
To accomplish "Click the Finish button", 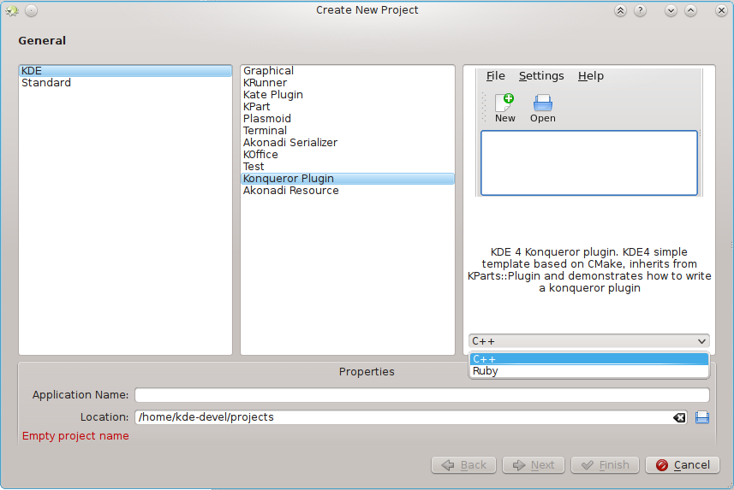I will [605, 464].
